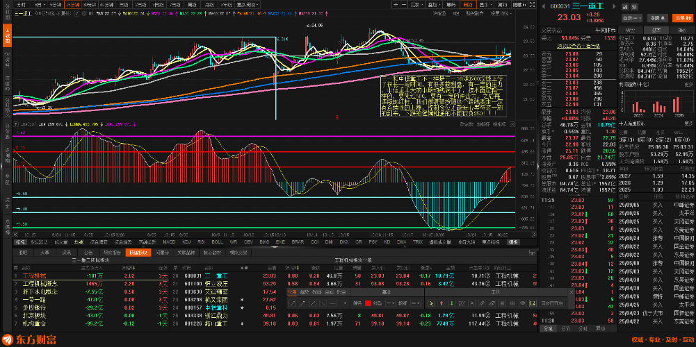Switch to monthly K-line period
This screenshot has width=696, height=347.
point(208,4)
